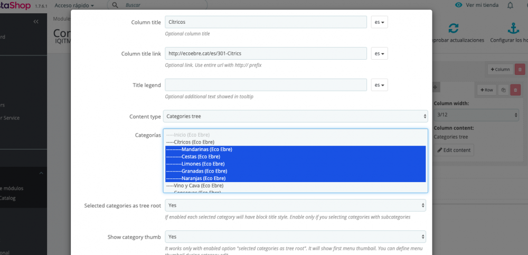Select Cestas (Eco Ebre) category
The width and height of the screenshot is (528, 255).
[x=295, y=157]
